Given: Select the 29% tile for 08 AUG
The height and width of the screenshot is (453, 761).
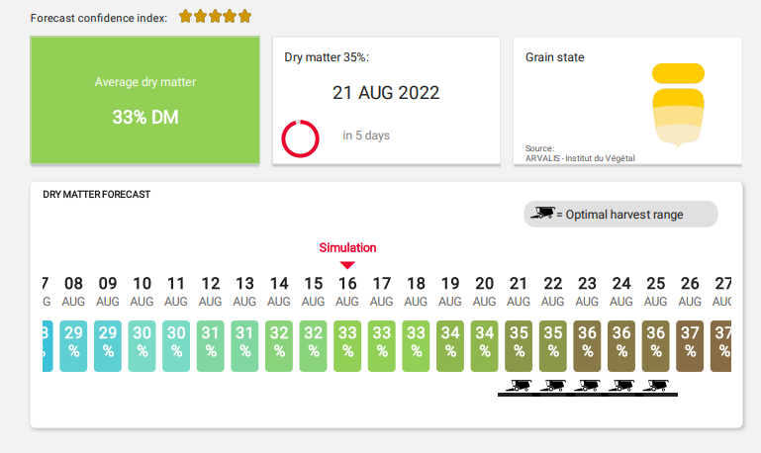Looking at the screenshot, I should click(x=74, y=345).
